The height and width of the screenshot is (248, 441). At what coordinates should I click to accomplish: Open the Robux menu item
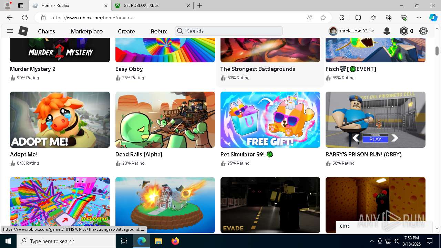(x=159, y=31)
